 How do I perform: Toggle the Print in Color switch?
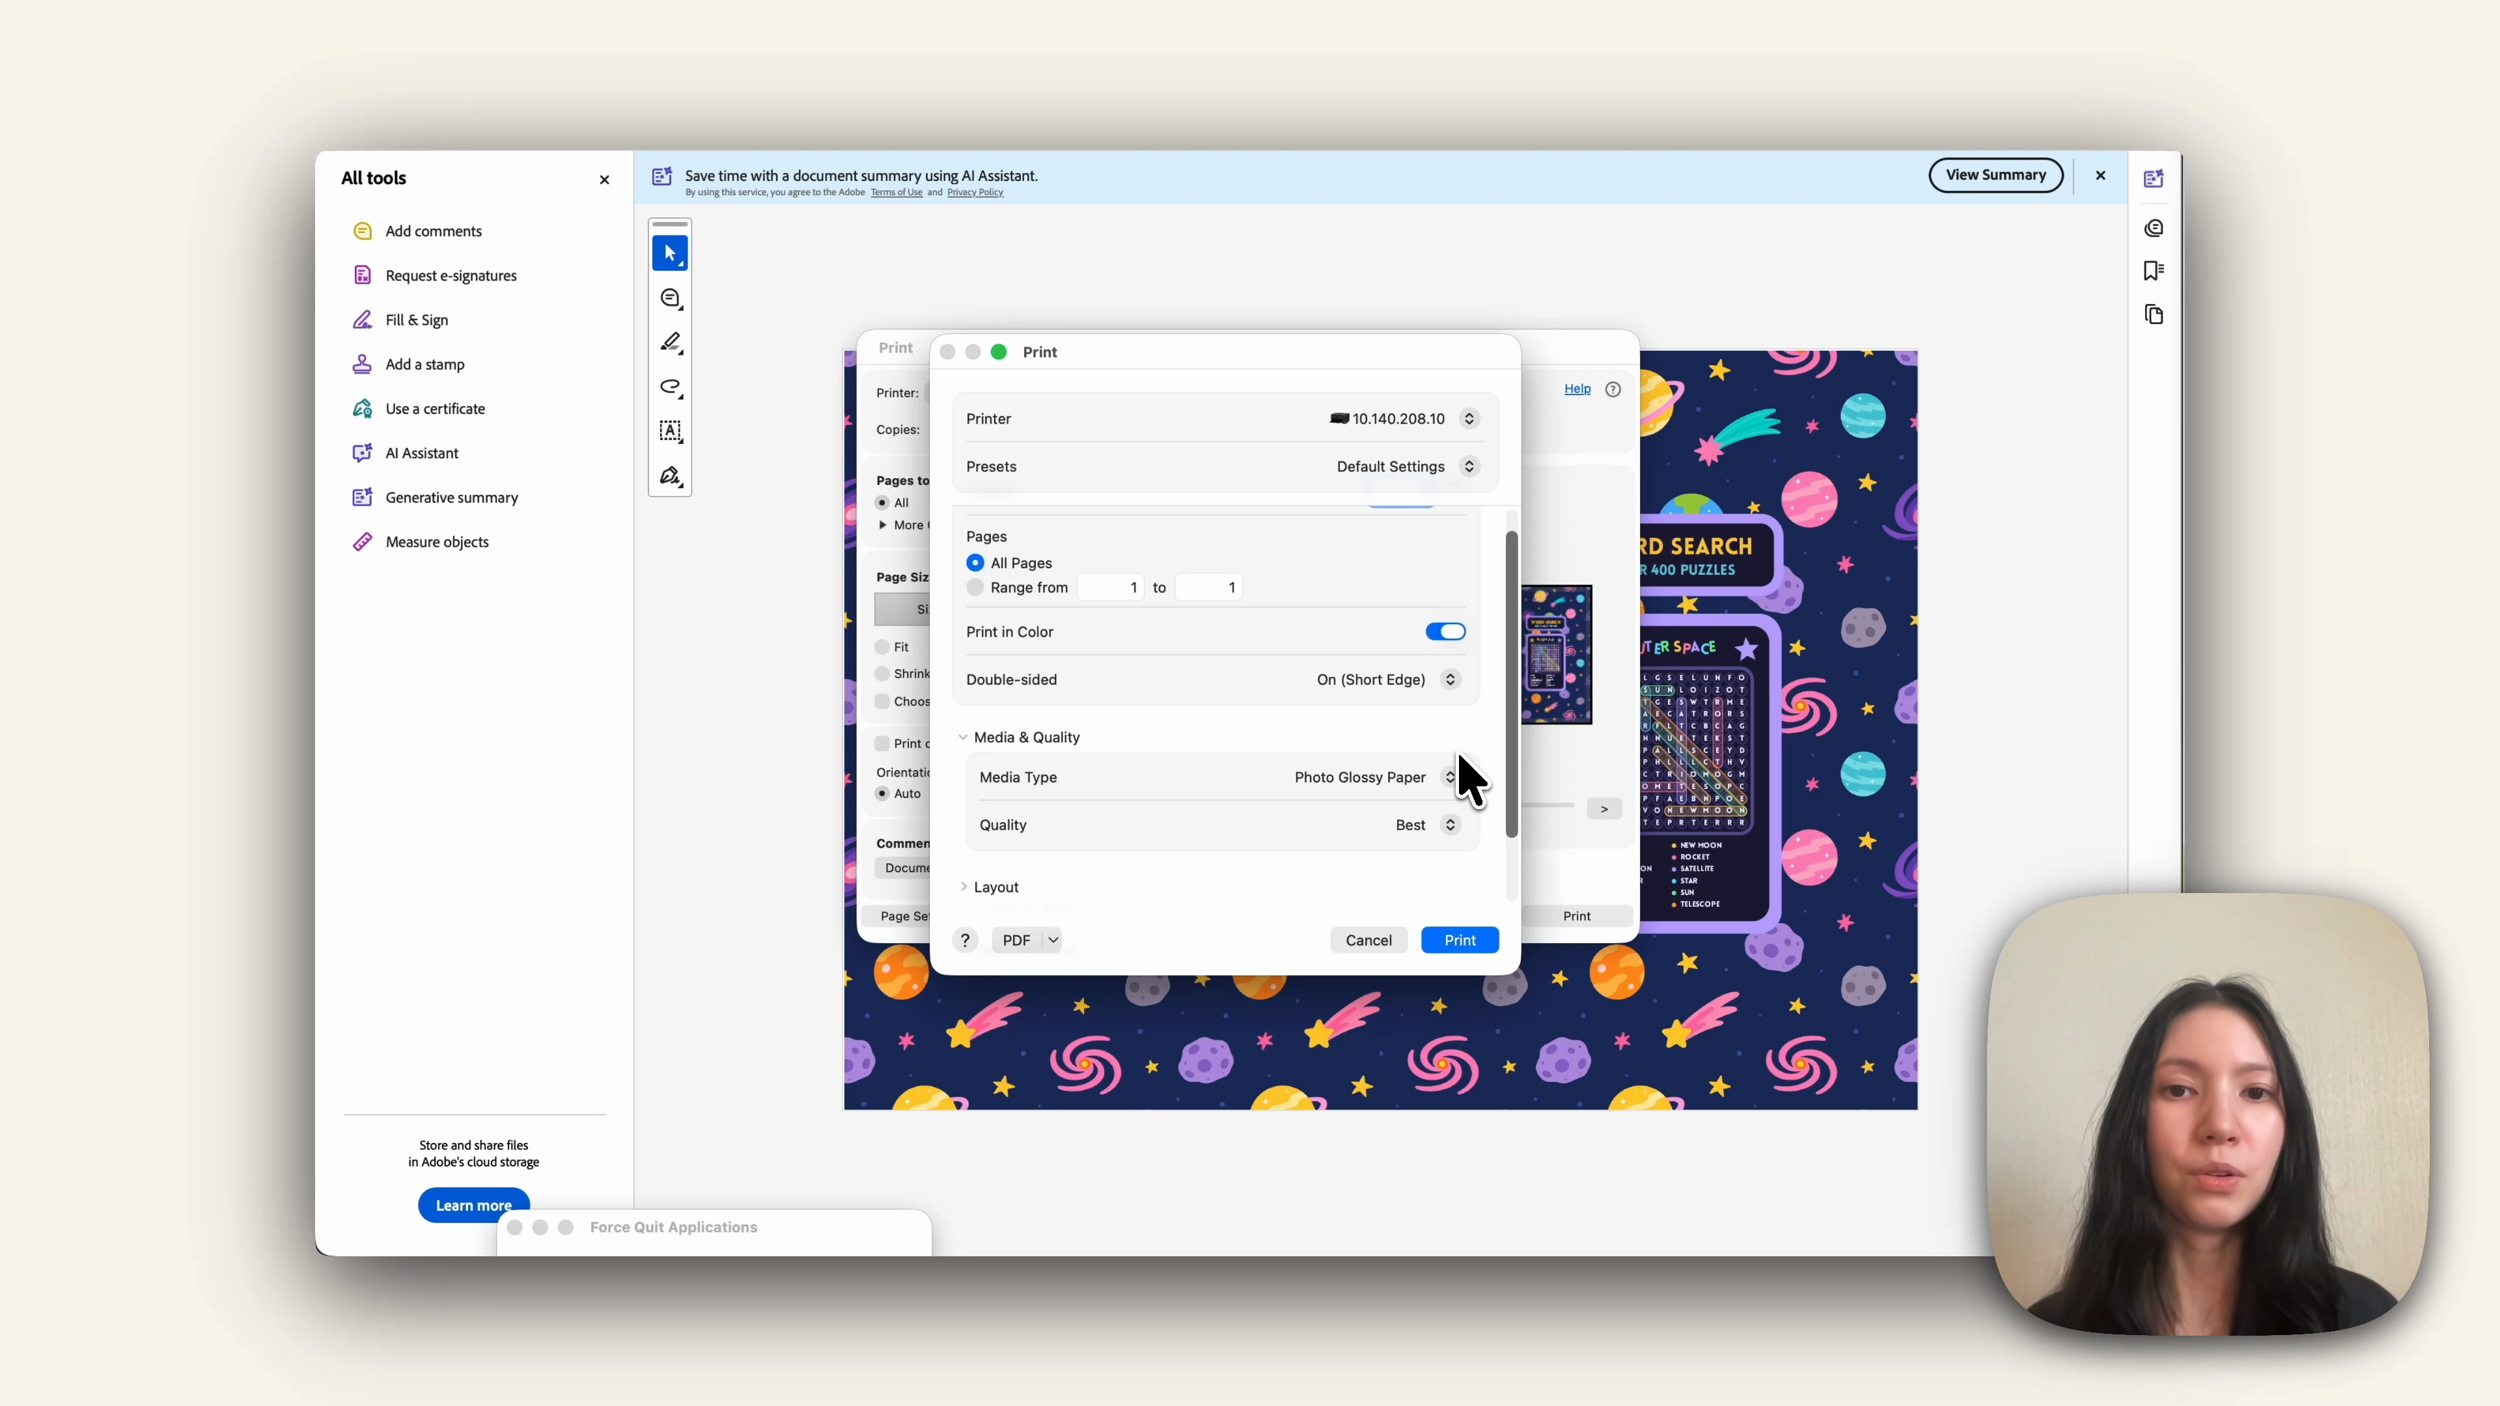(x=1445, y=631)
